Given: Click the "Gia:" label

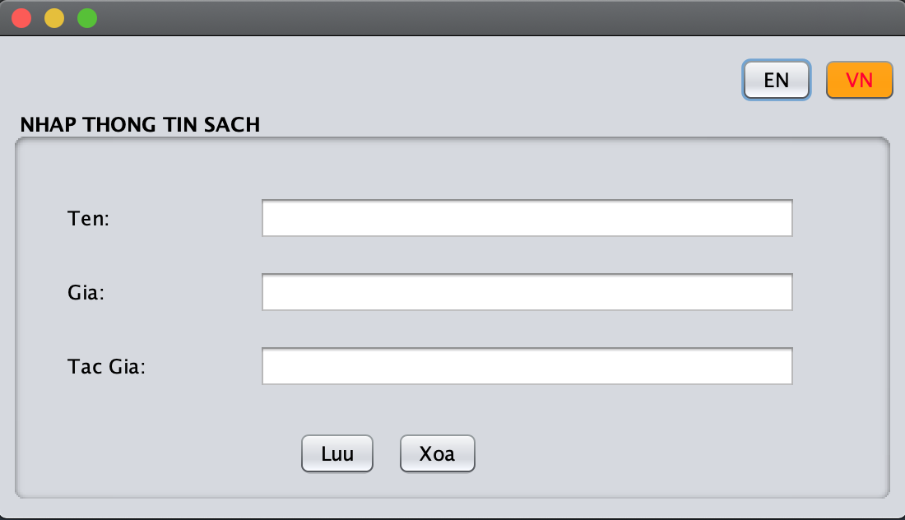Looking at the screenshot, I should click(86, 293).
